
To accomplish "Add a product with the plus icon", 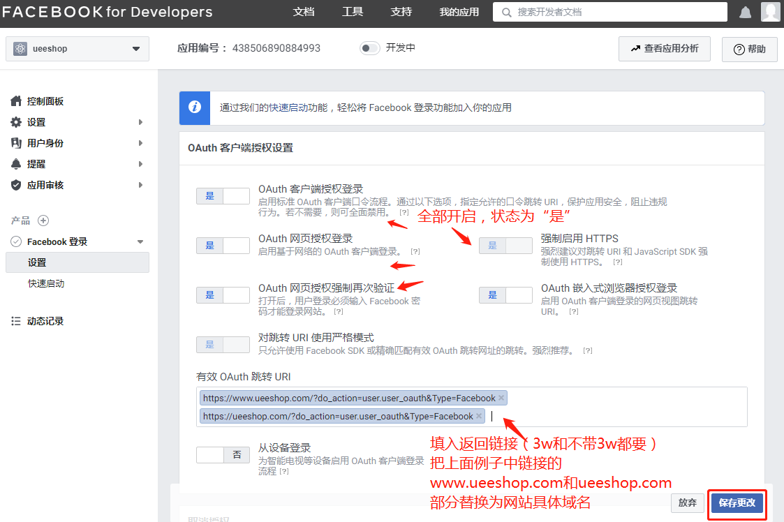I will click(x=43, y=221).
